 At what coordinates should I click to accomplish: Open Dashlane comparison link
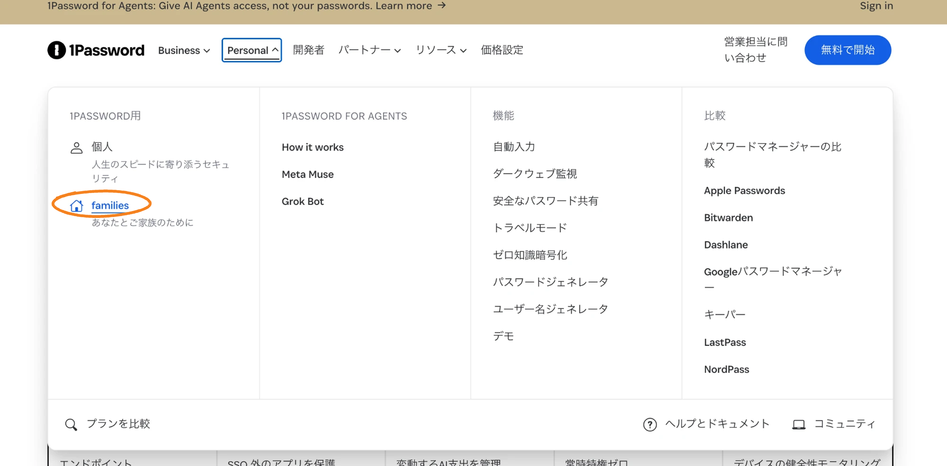pos(726,245)
